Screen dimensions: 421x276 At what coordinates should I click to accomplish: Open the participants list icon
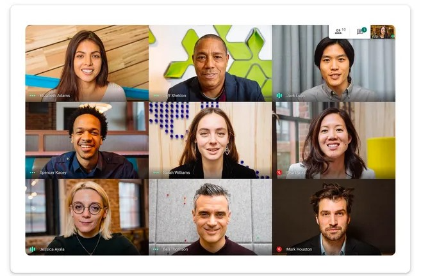pyautogui.click(x=338, y=31)
